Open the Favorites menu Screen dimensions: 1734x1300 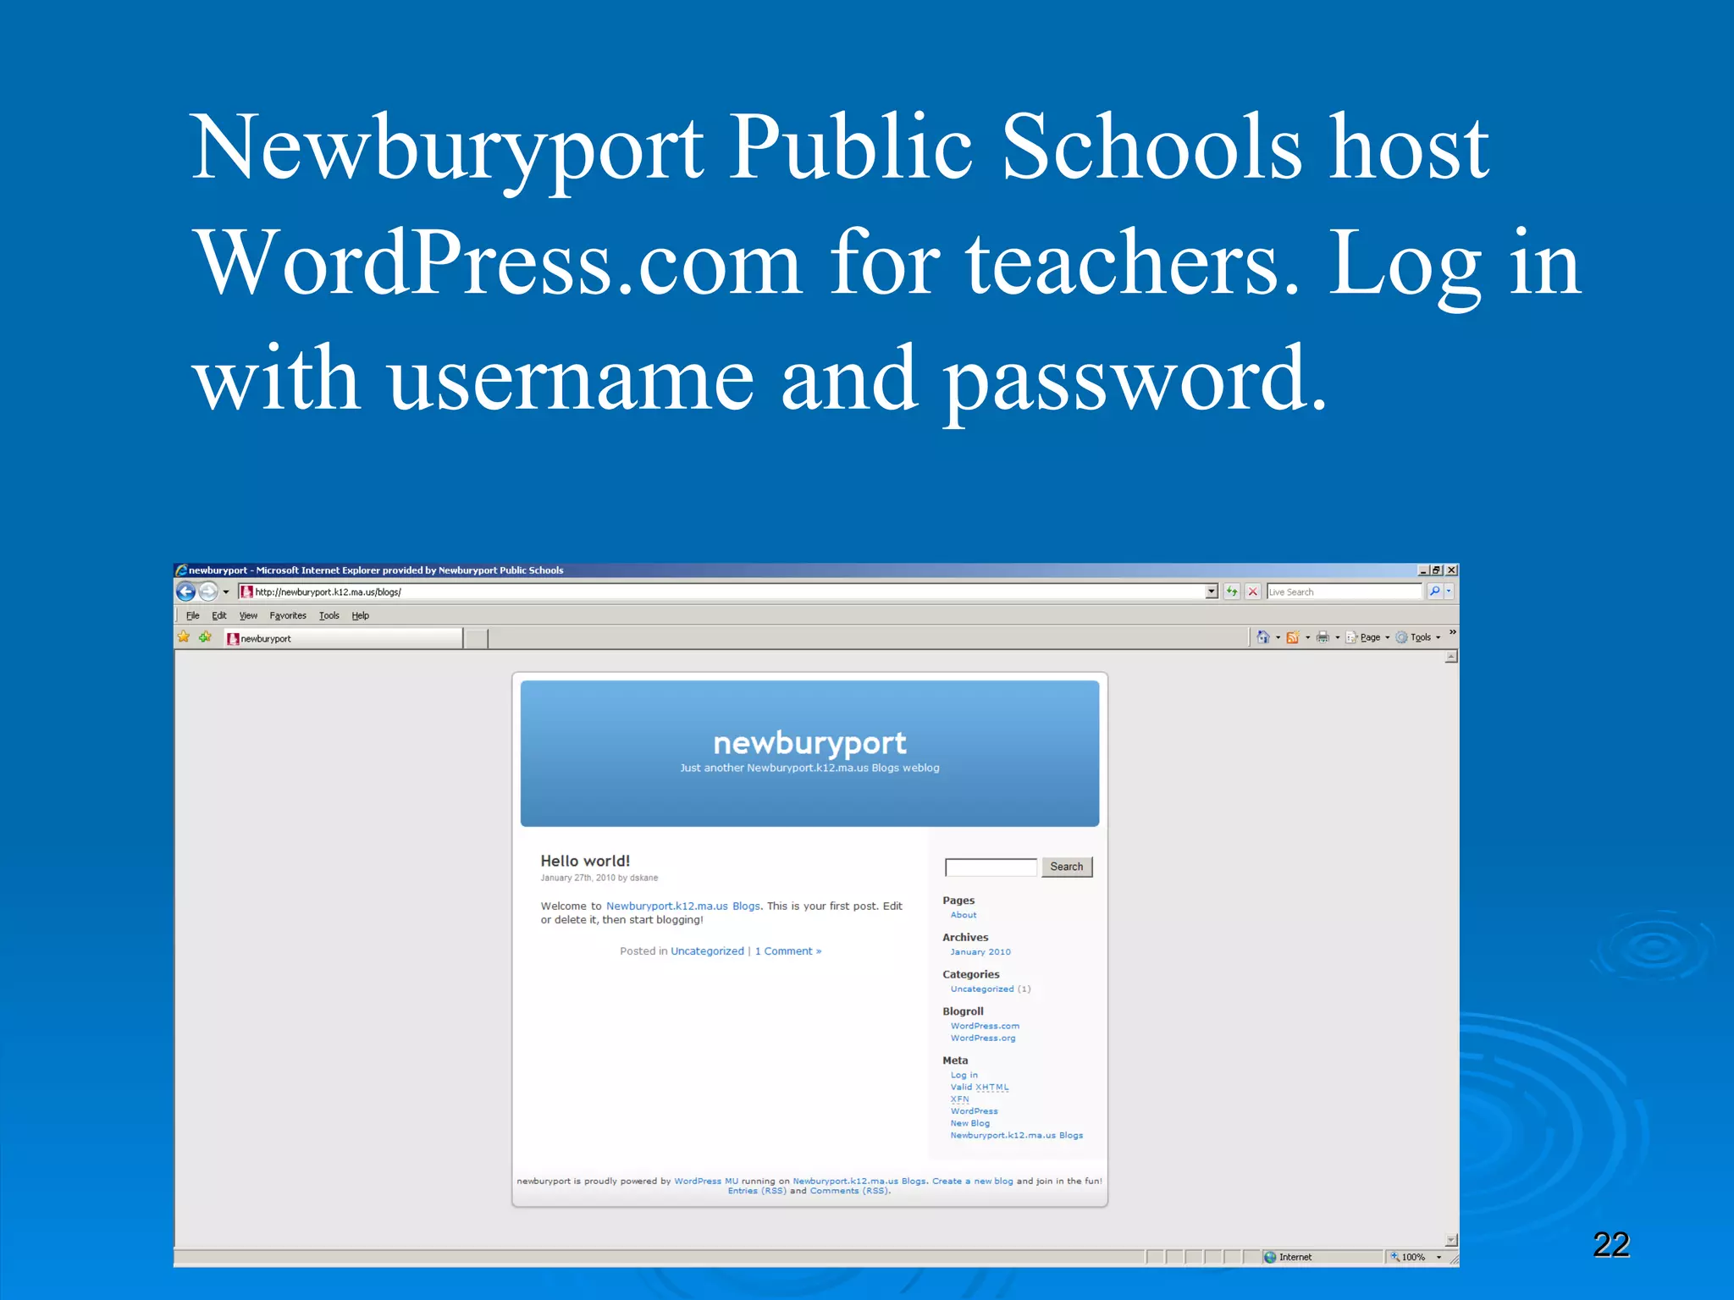pyautogui.click(x=288, y=615)
